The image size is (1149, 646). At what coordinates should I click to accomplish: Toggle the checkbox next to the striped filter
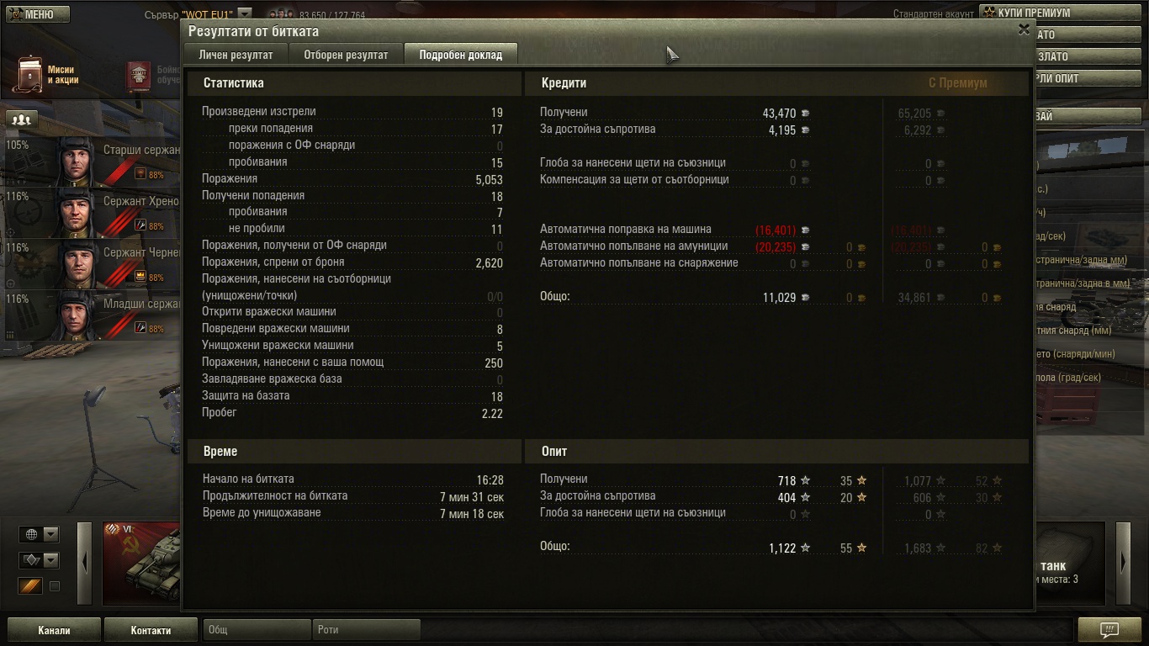(x=55, y=586)
